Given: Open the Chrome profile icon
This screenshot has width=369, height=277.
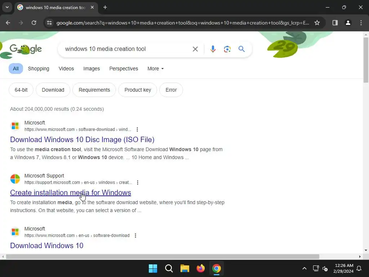Looking at the screenshot, I should click(348, 23).
